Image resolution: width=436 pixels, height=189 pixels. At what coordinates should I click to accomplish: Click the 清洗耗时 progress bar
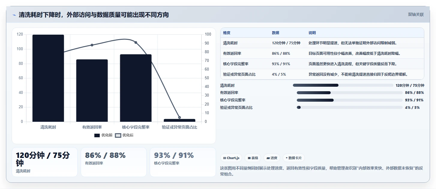coord(343,85)
